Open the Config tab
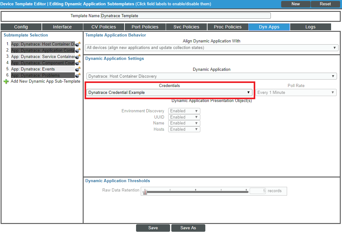Image resolution: width=342 pixels, height=233 pixels. point(21,27)
